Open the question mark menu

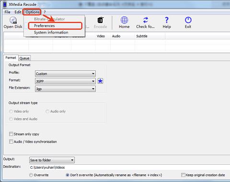[45, 12]
